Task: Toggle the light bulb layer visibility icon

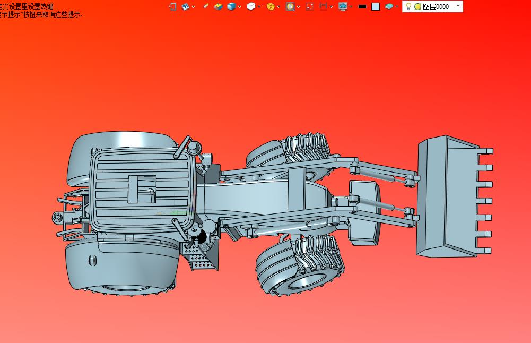Action: [408, 6]
